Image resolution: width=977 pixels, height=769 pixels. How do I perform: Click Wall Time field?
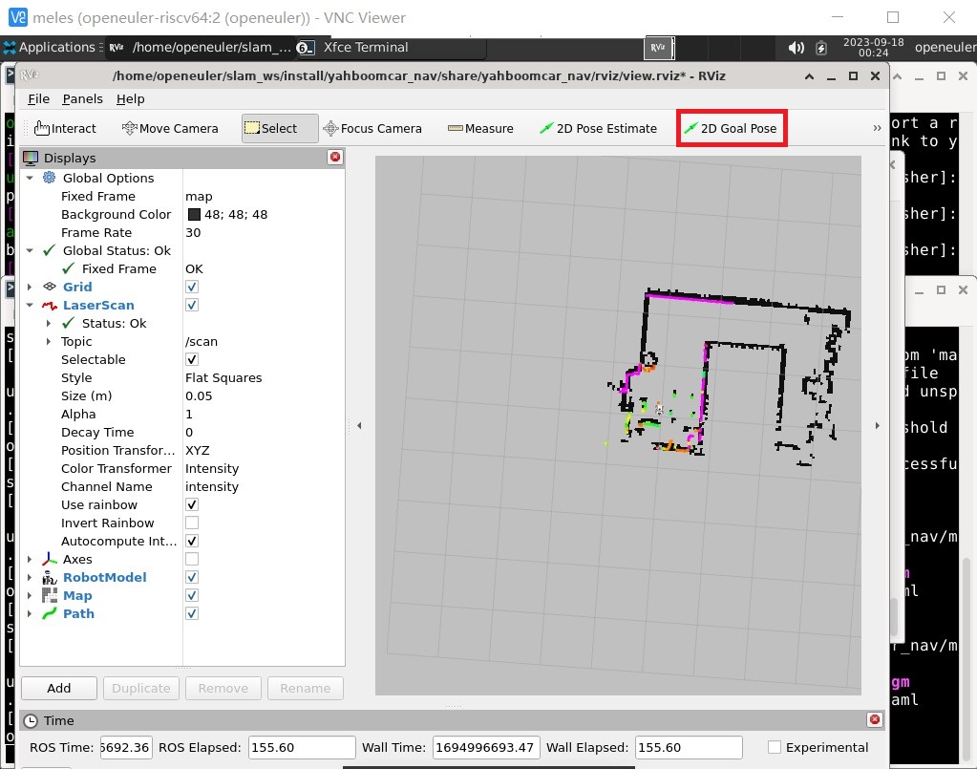click(x=486, y=747)
